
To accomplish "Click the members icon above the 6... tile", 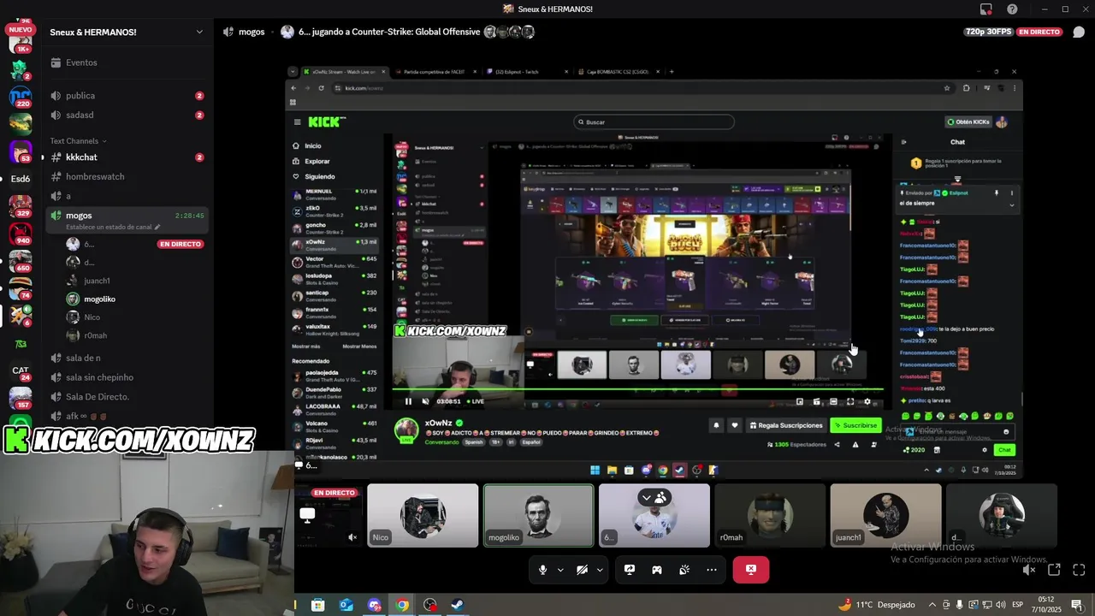I will point(661,497).
